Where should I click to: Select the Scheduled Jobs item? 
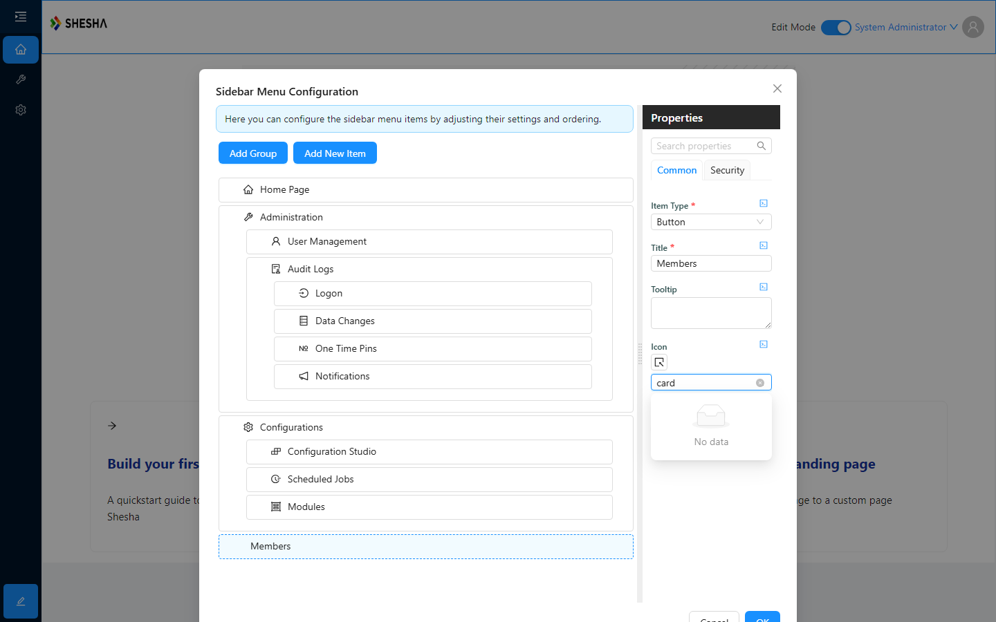(430, 479)
